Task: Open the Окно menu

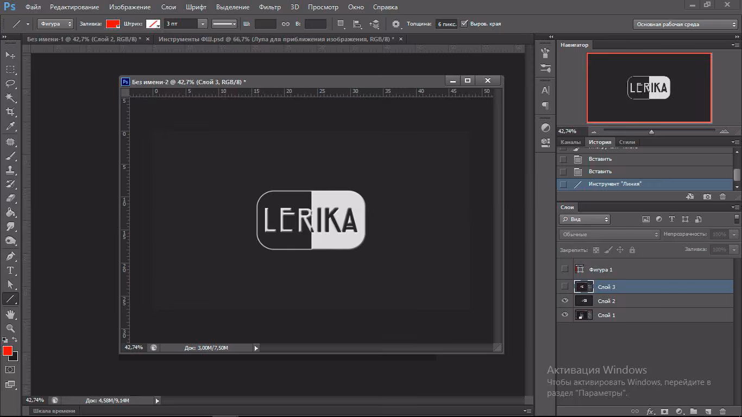Action: coord(356,7)
